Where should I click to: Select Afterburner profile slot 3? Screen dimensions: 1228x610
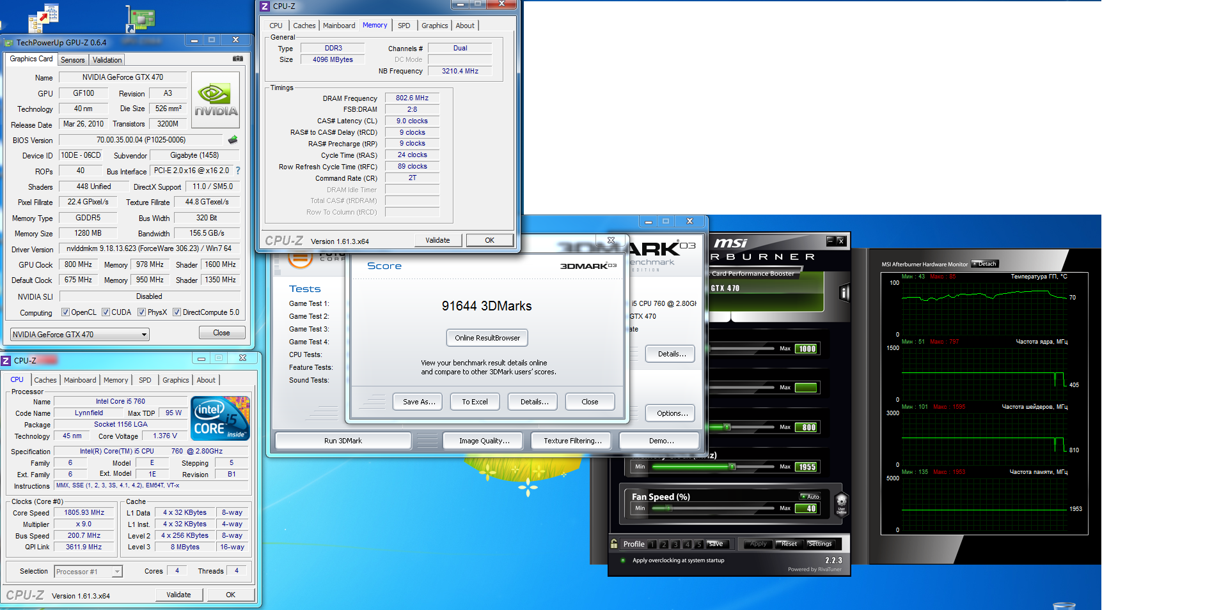coord(675,544)
